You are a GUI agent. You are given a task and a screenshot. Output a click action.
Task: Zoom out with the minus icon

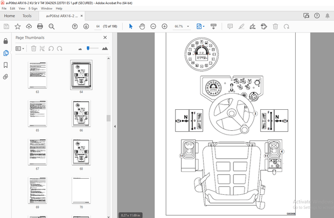[153, 26]
